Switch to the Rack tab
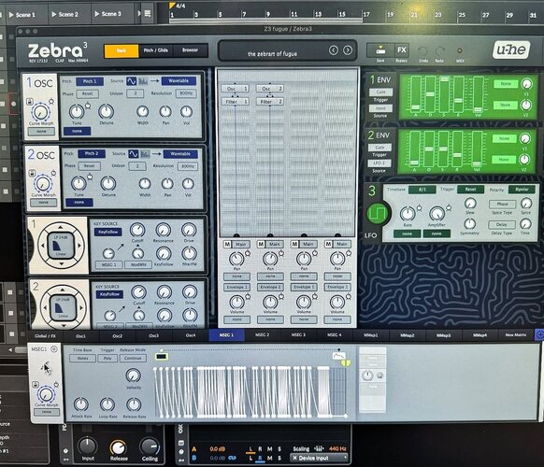Screen dimensions: 544x467 [122, 50]
